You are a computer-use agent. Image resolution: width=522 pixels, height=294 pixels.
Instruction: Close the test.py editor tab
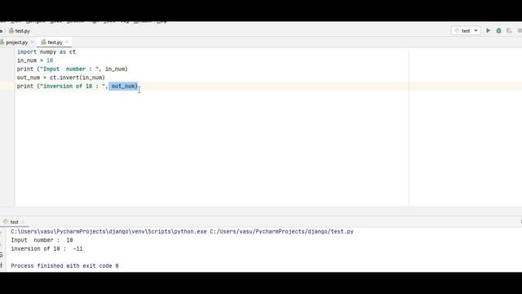(67, 42)
